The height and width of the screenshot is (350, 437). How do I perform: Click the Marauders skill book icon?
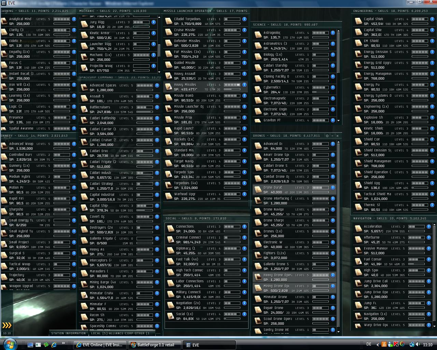click(84, 273)
